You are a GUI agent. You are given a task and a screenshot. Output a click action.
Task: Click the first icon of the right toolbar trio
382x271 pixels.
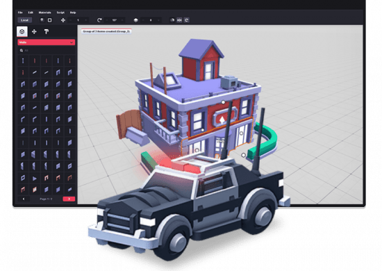coord(172,20)
